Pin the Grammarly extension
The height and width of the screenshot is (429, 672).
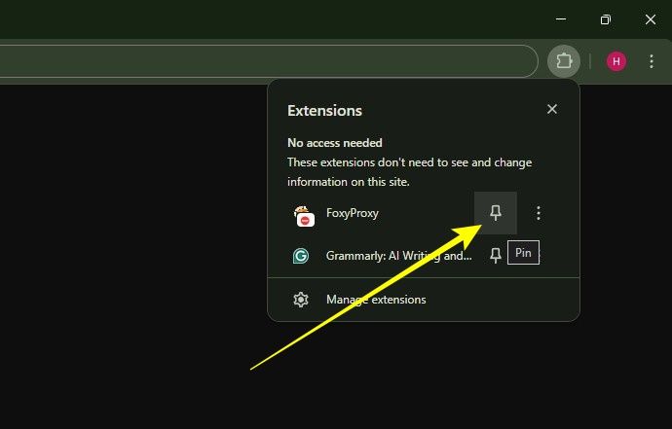click(496, 256)
